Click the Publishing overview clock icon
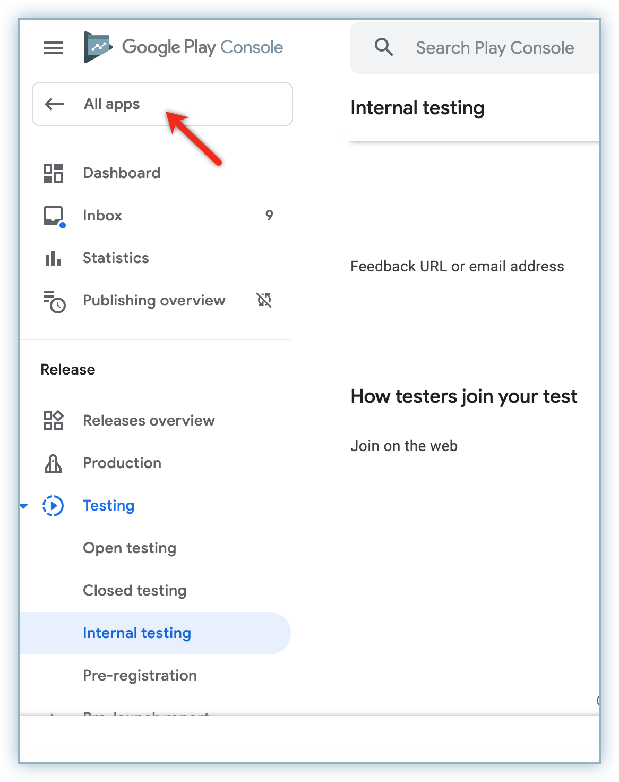 click(54, 301)
